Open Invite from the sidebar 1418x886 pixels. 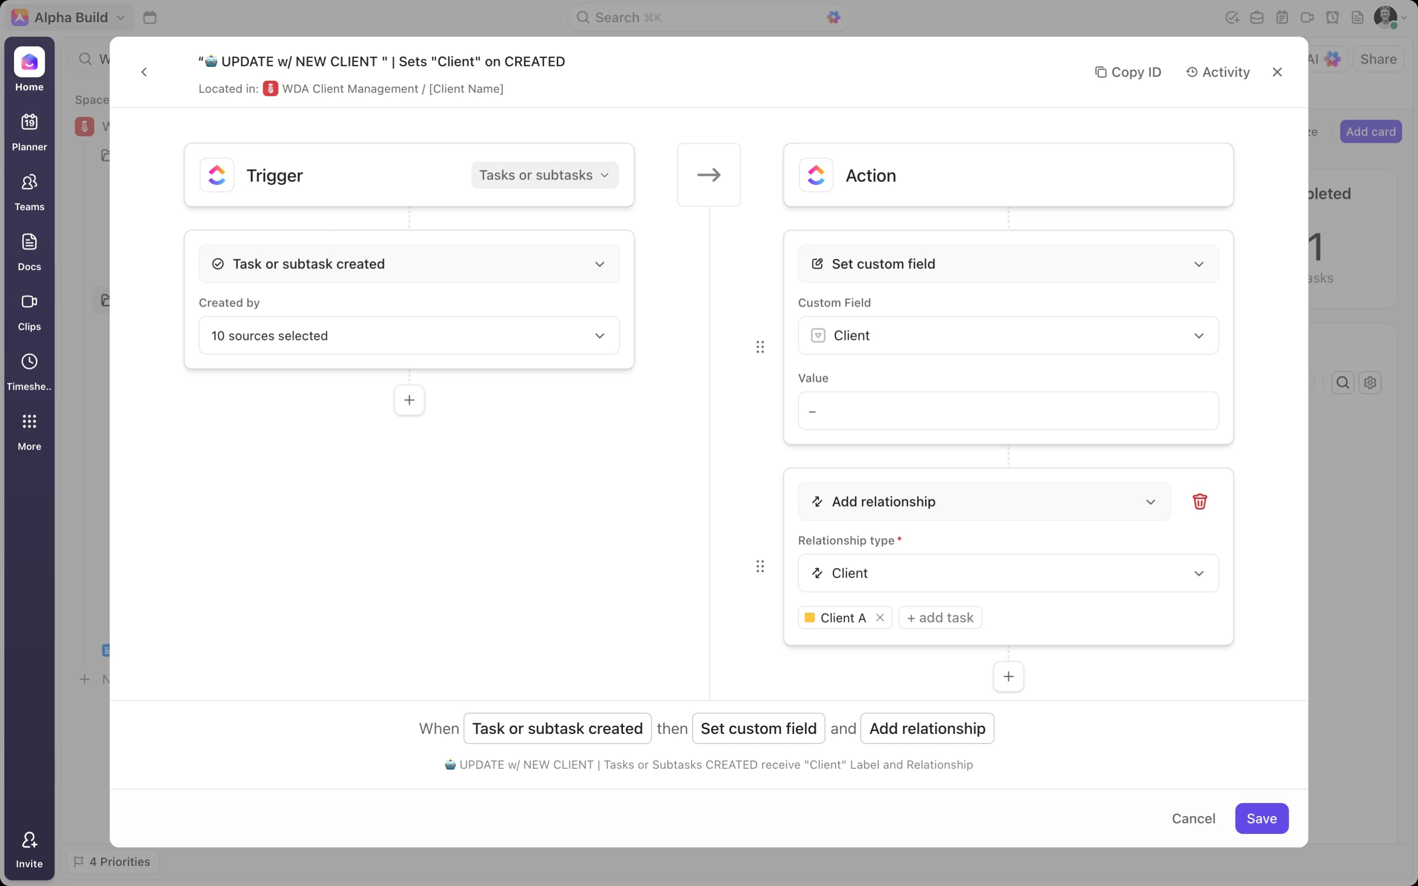pos(28,847)
